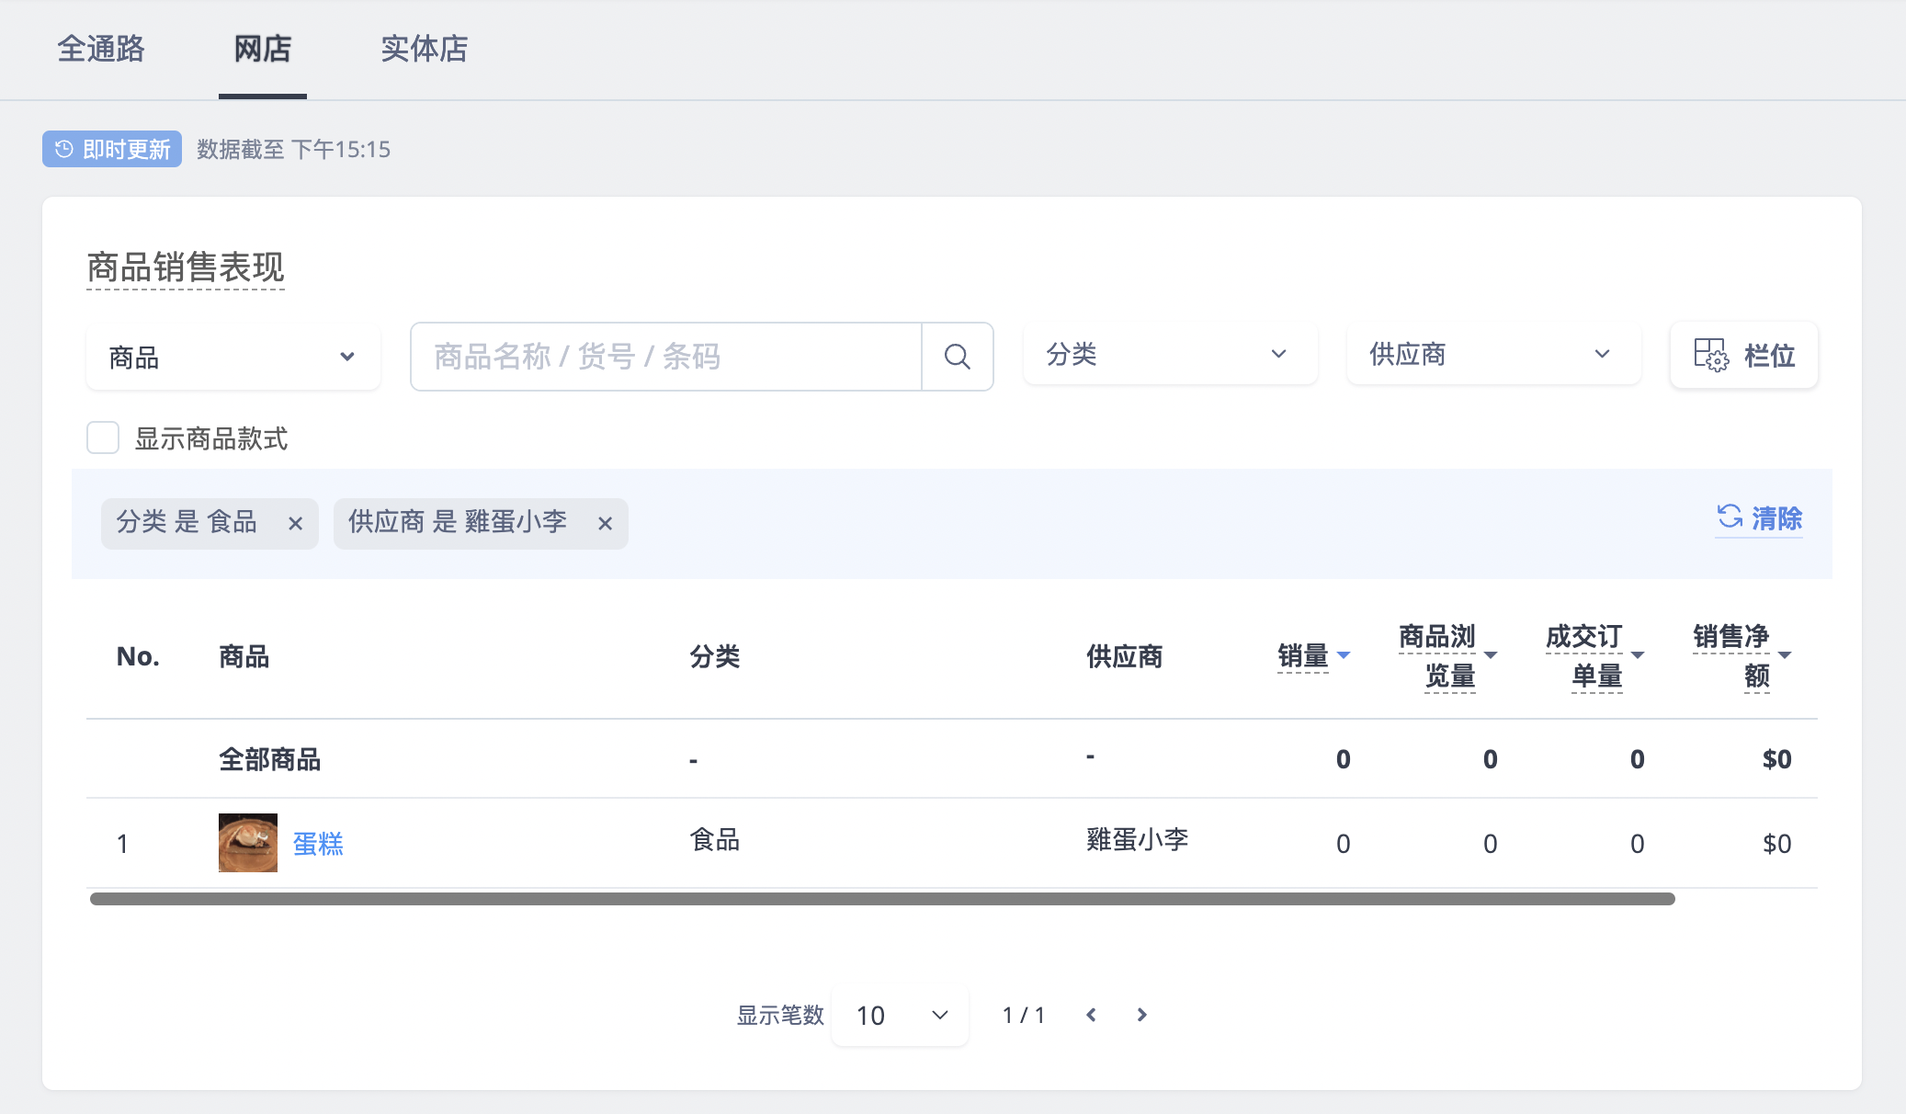
Task: Focus the 商品名称 / 货号 / 条码 search field
Action: 666,357
